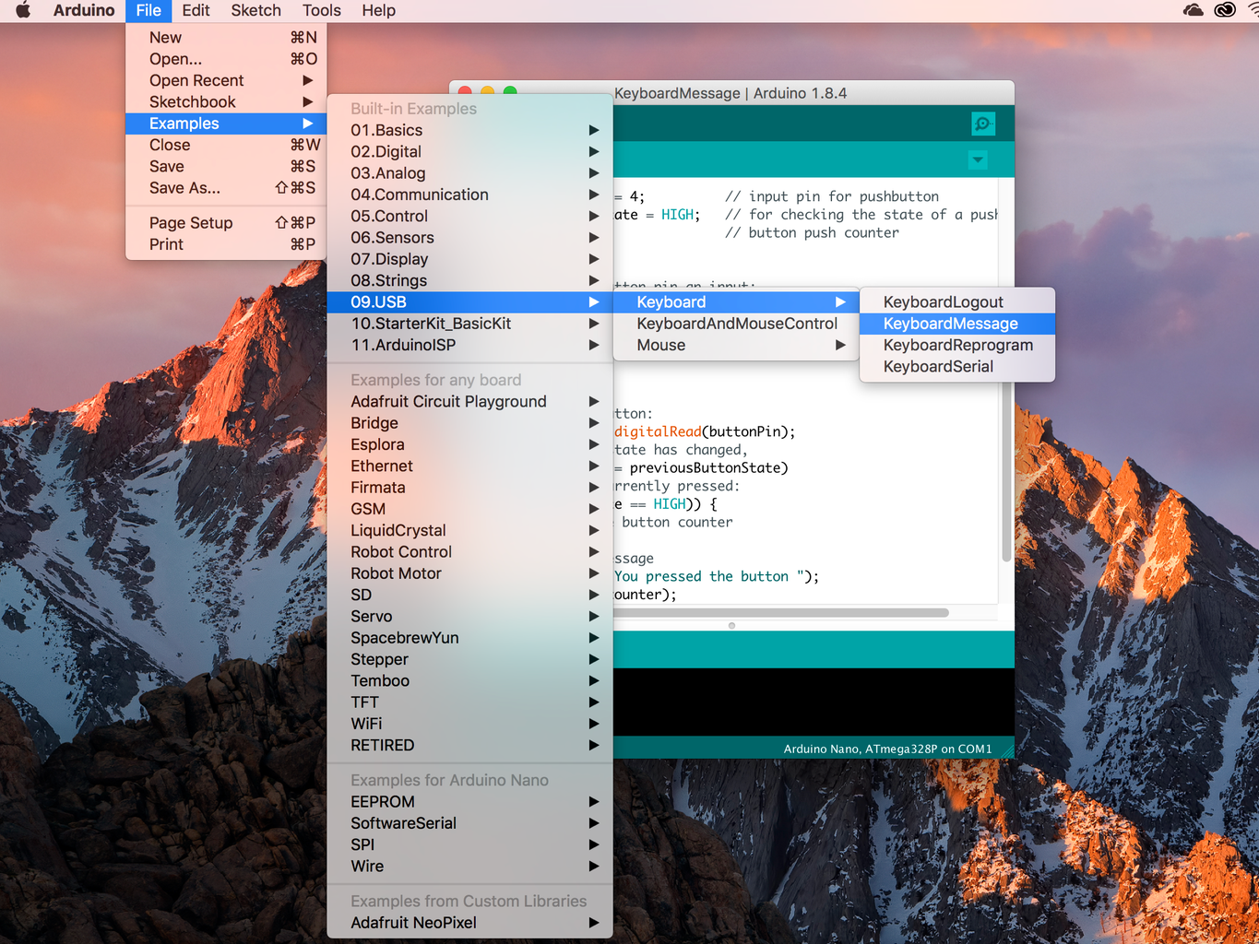The width and height of the screenshot is (1259, 944).
Task: Click the editor's vertical scrollbar
Action: click(1006, 471)
